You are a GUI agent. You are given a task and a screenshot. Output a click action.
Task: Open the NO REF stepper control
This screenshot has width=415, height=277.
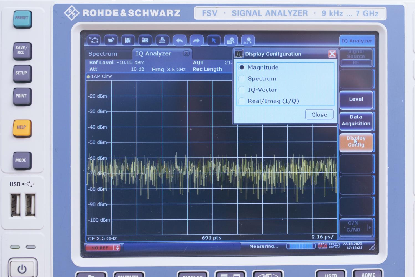point(117,247)
